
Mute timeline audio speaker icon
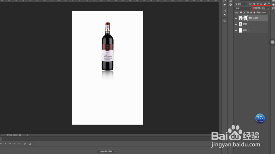tap(14, 144)
